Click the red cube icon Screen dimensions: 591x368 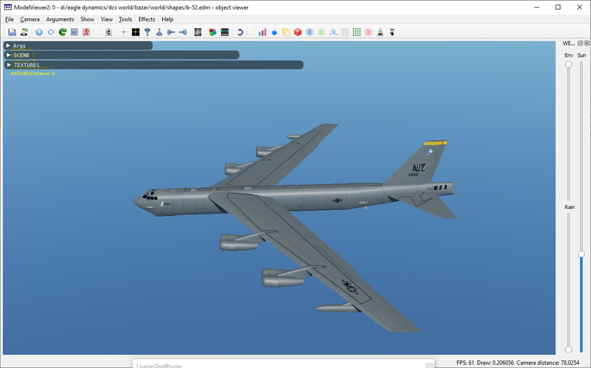(x=298, y=32)
